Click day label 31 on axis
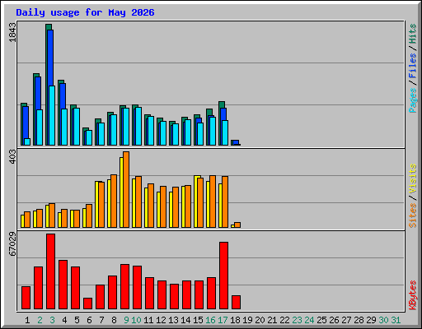The height and width of the screenshot is (329, 422). point(396,320)
